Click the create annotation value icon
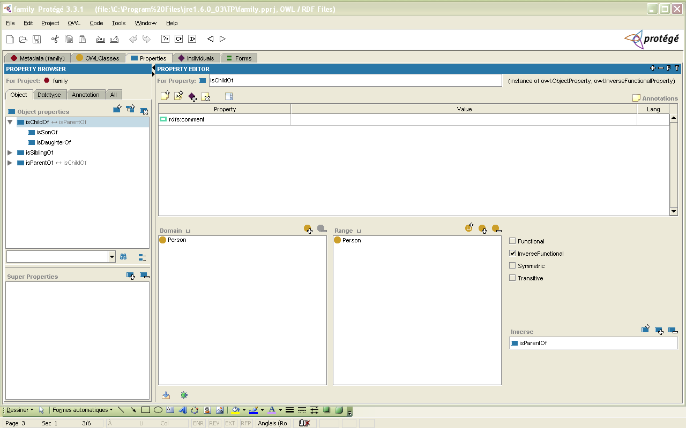Image resolution: width=686 pixels, height=428 pixels. (165, 96)
